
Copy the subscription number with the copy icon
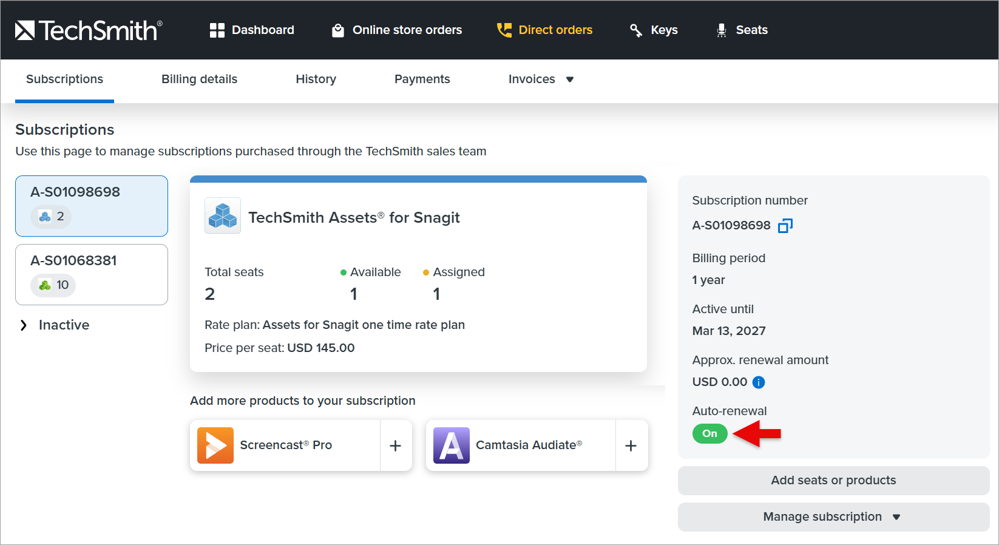[x=785, y=226]
